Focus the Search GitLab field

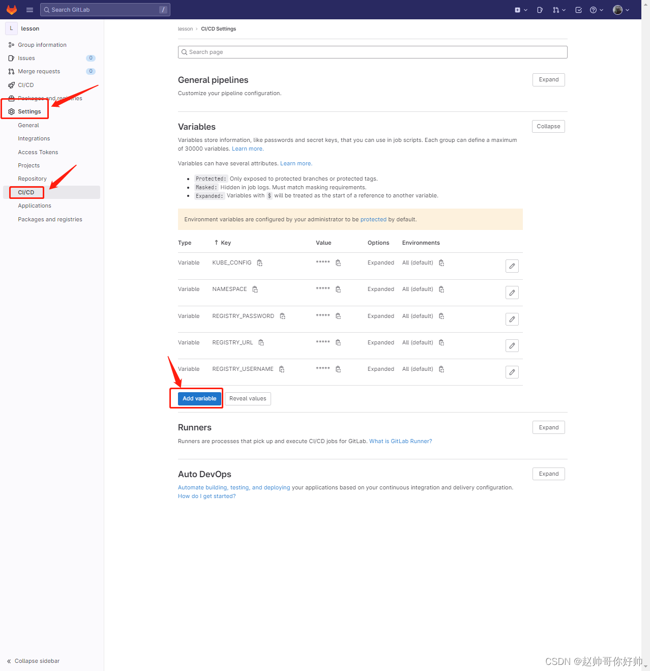105,10
